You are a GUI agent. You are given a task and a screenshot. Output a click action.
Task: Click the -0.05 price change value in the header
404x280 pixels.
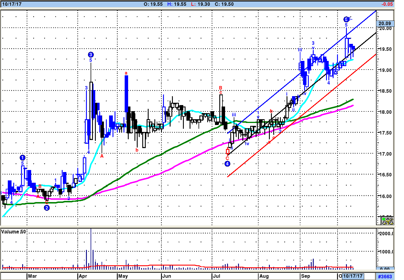387,4
